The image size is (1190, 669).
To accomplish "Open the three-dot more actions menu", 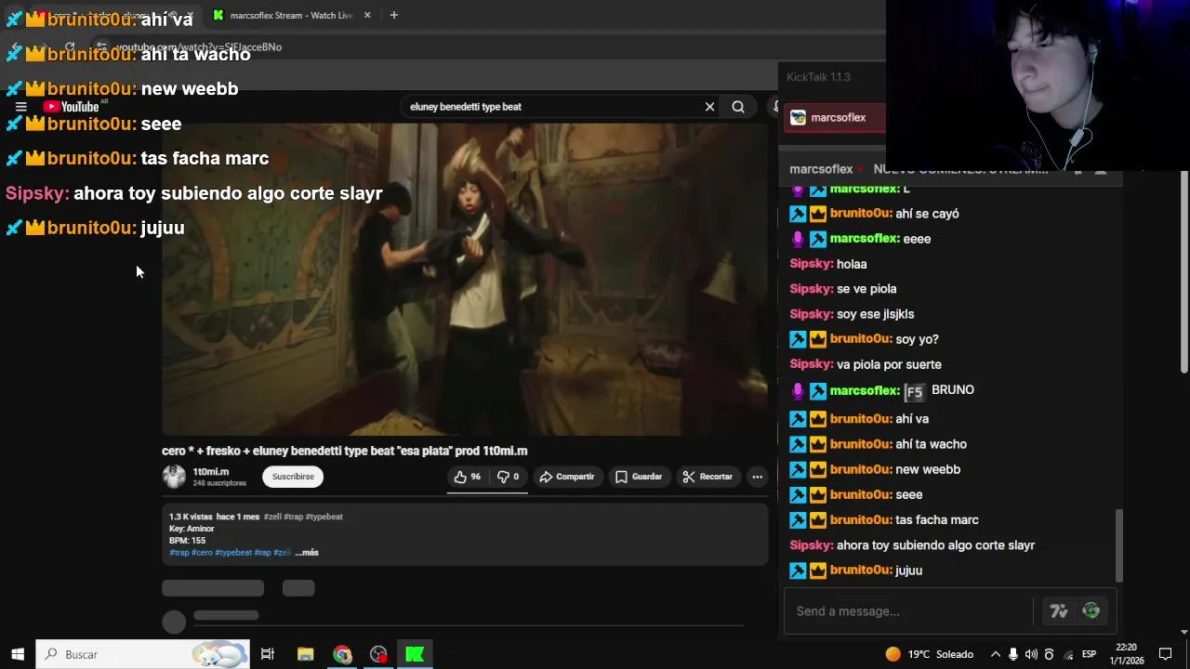I will tap(757, 477).
